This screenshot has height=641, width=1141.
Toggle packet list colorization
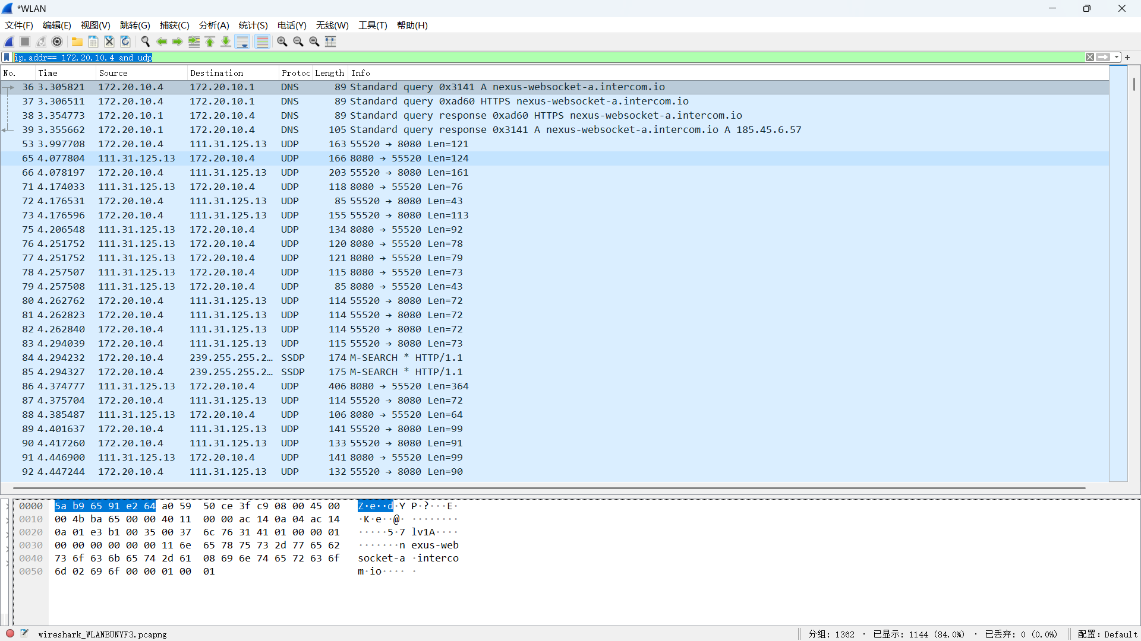pos(262,42)
